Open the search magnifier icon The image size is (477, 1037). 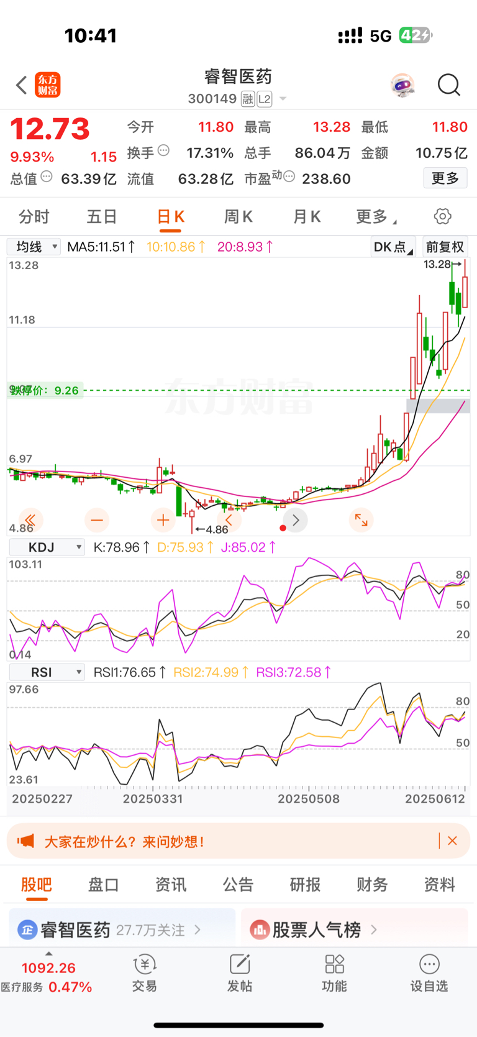coord(449,85)
